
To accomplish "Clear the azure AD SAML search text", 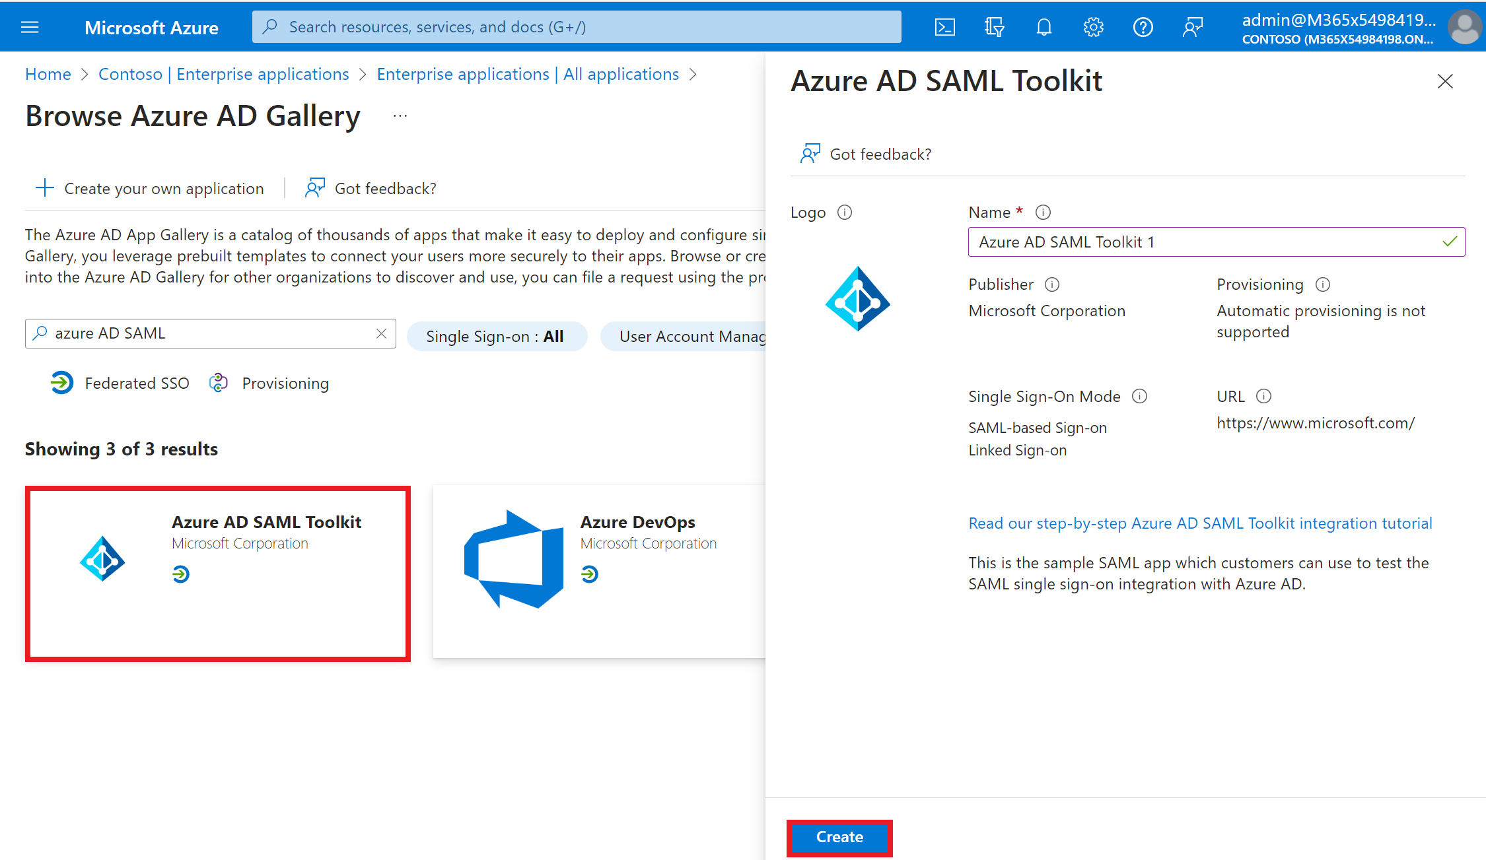I will [x=381, y=333].
